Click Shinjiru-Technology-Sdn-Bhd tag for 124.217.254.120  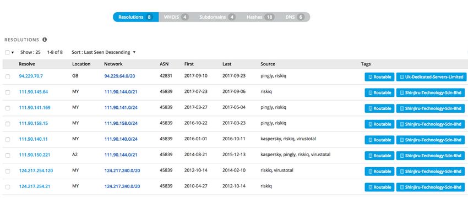431,172
